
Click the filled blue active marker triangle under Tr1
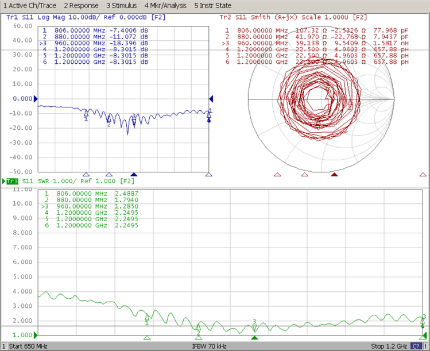pyautogui.click(x=134, y=174)
